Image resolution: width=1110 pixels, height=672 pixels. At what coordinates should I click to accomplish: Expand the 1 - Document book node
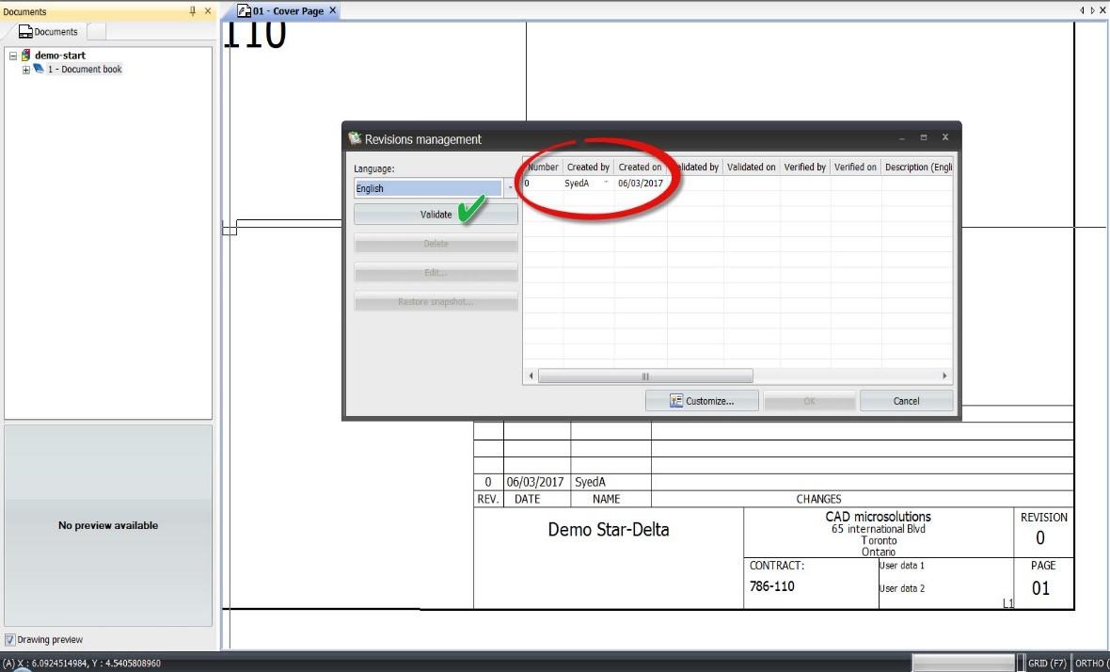(x=26, y=70)
